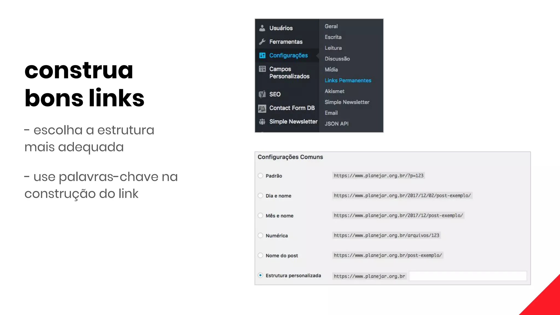
Task: Select the Numérica radio button
Action: click(260, 235)
